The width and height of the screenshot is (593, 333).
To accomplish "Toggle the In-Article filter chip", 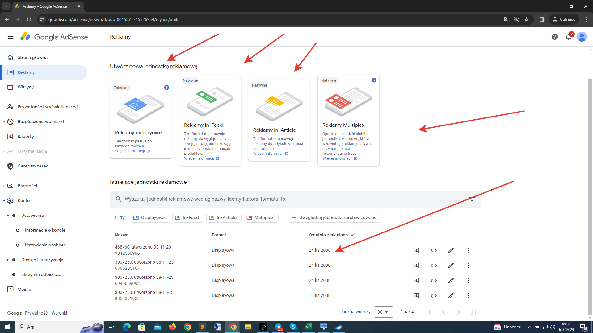I will (224, 218).
